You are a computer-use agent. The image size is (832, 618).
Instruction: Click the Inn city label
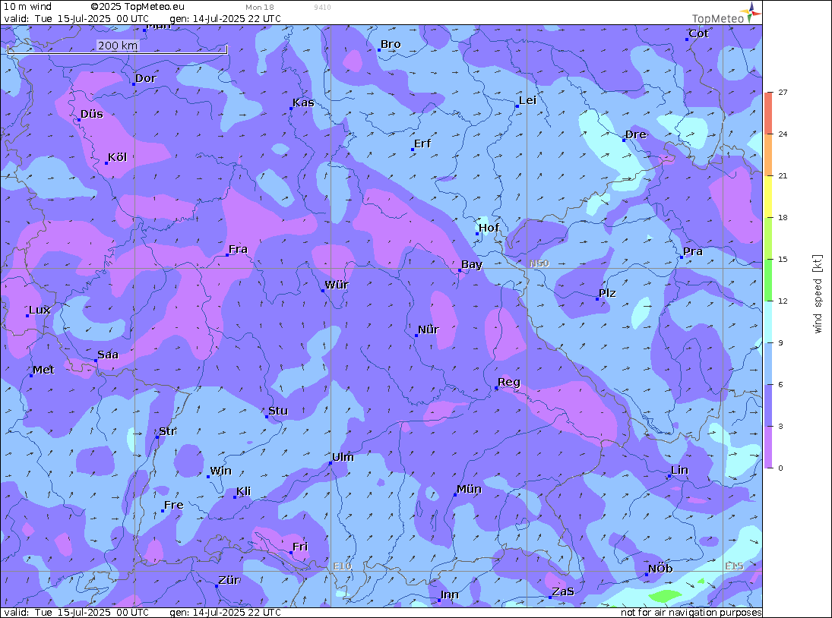coord(449,594)
